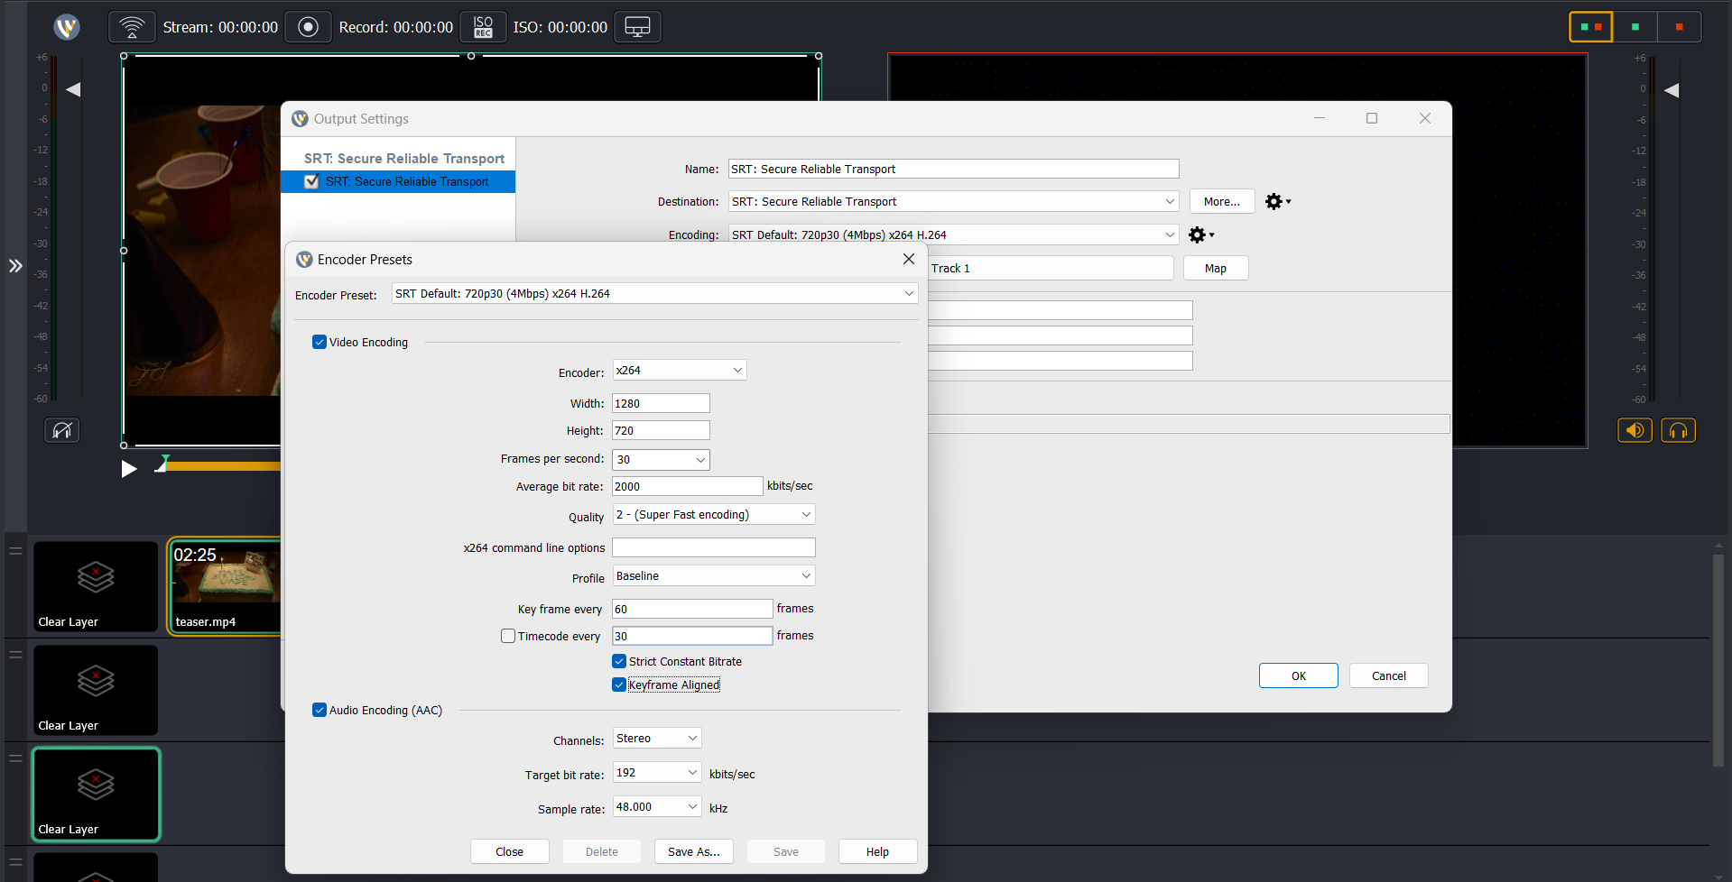Click the Close button in Encoder Presets
The width and height of the screenshot is (1732, 882).
point(509,851)
